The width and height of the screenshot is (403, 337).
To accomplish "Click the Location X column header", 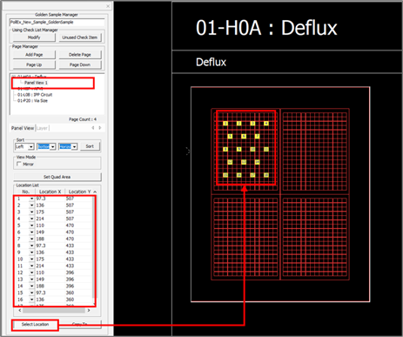I will [50, 192].
